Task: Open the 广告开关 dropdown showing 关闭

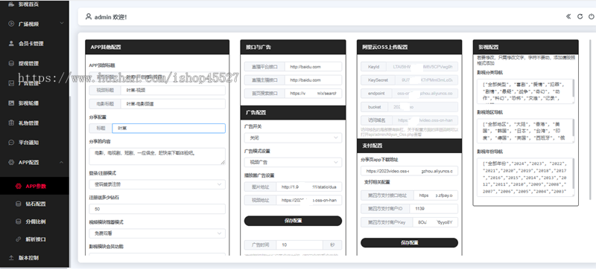Action: [293, 138]
